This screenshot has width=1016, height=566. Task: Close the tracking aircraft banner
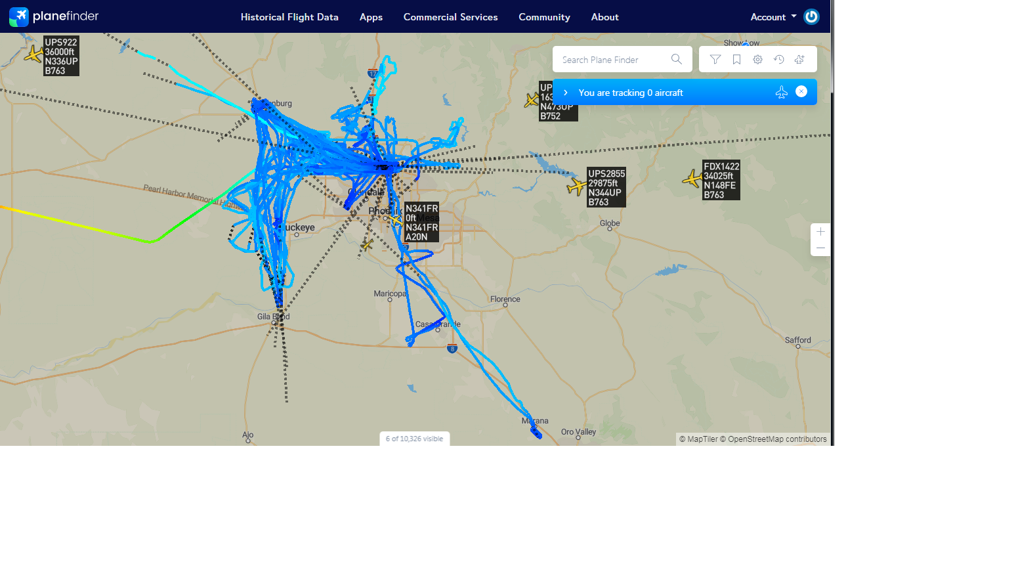click(801, 91)
